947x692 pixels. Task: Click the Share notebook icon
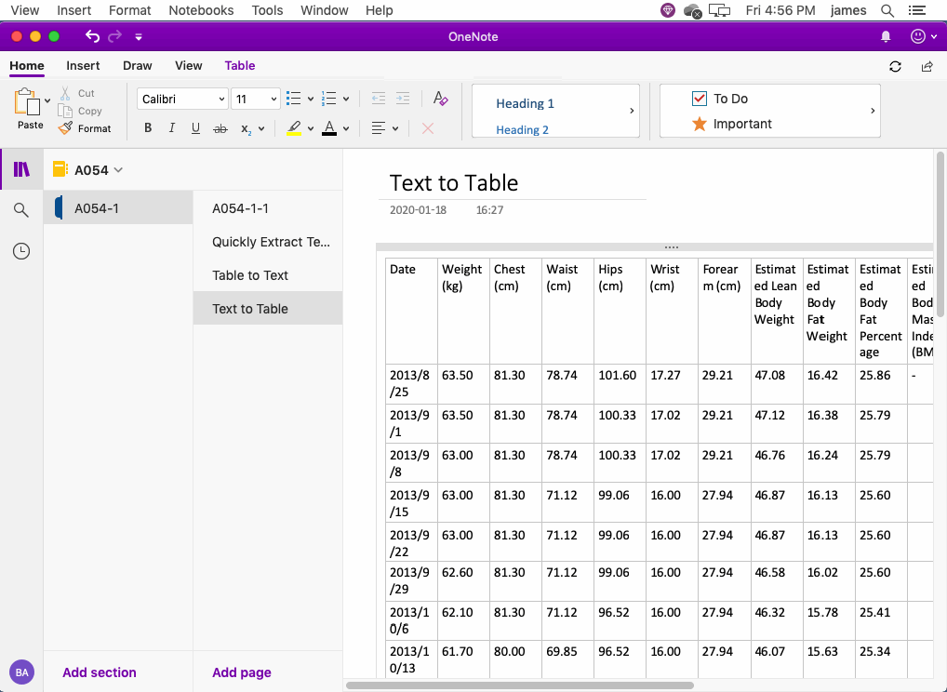point(927,66)
